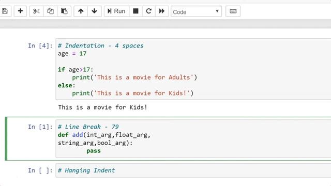
Task: Move selected cell down with the arrow
Action: click(x=94, y=11)
